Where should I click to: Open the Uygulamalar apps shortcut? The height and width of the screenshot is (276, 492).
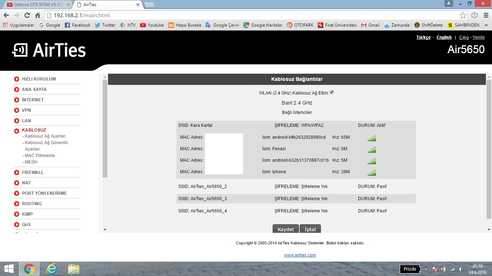tap(18, 25)
